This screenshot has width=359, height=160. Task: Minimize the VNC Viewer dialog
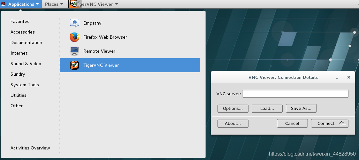point(337,78)
